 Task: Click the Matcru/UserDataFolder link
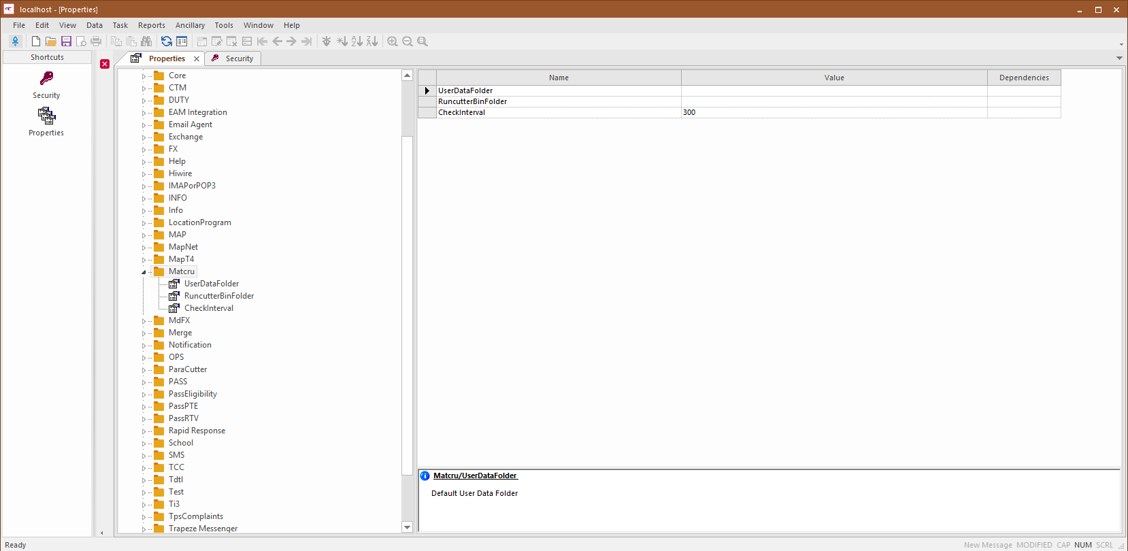[x=475, y=475]
